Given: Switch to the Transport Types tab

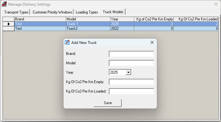Looking at the screenshot, I should 16,12.
